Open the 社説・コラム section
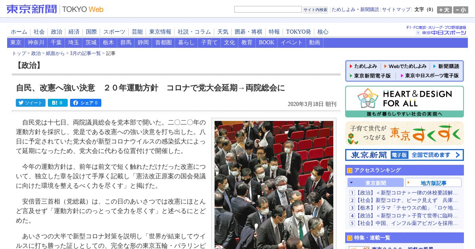The width and height of the screenshot is (475, 249). (194, 32)
